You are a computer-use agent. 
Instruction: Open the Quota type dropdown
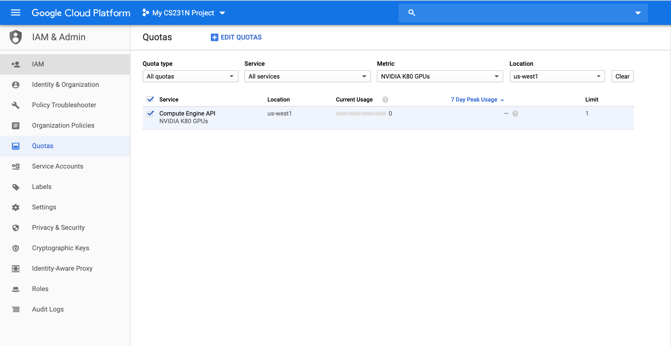click(190, 76)
